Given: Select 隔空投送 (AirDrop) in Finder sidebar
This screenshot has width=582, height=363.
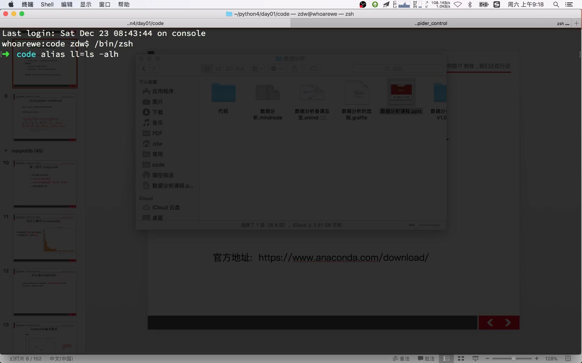Looking at the screenshot, I should point(162,175).
